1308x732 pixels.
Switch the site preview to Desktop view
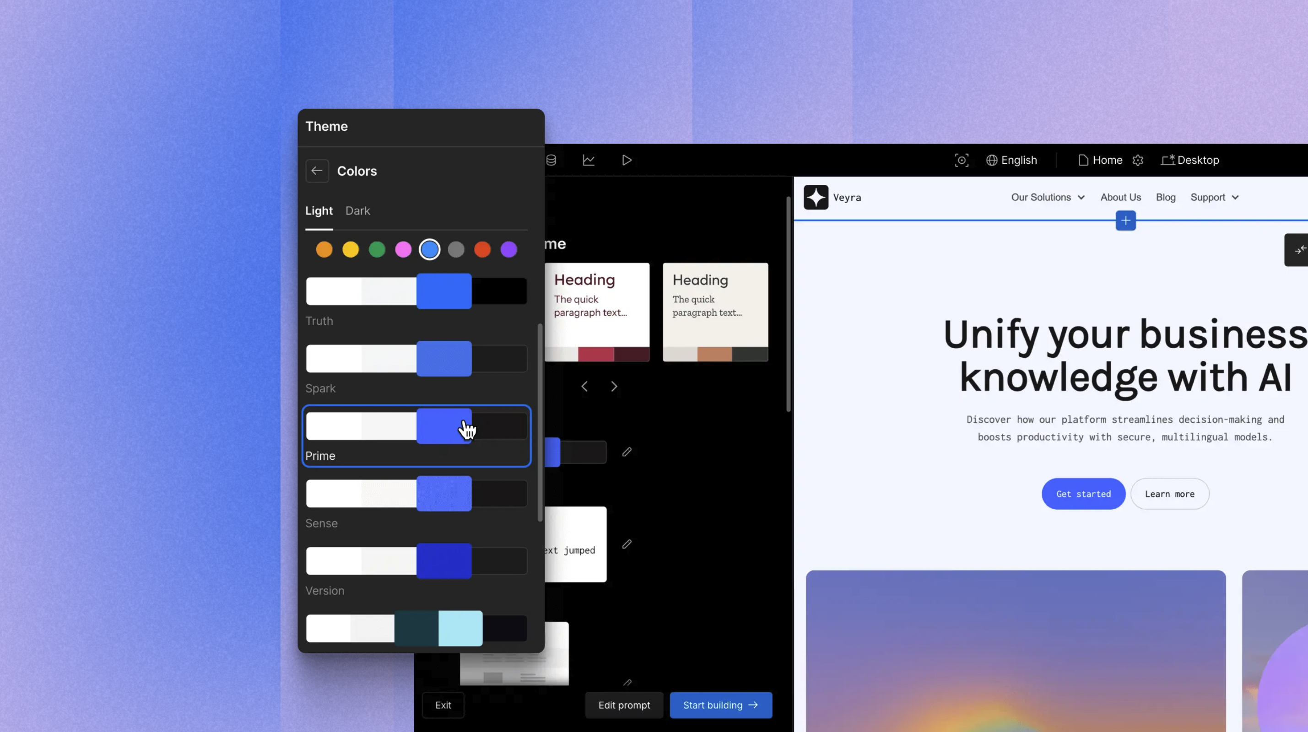(1190, 160)
